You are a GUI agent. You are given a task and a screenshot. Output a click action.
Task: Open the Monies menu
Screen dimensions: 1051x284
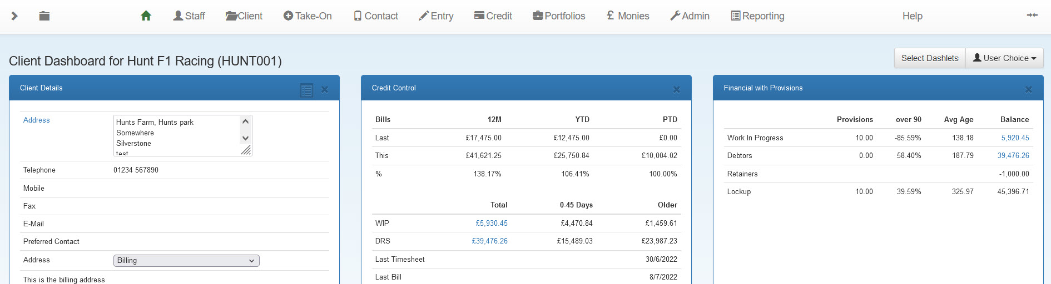point(628,16)
